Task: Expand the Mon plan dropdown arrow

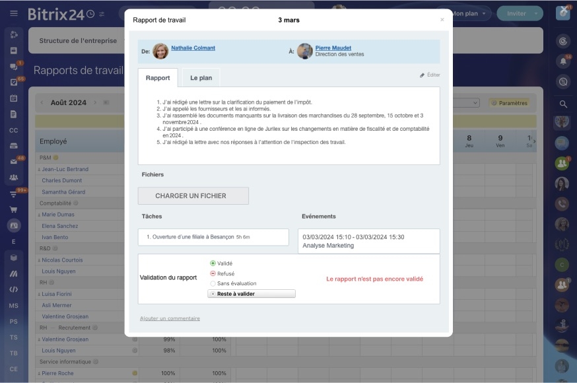Action: tap(484, 14)
